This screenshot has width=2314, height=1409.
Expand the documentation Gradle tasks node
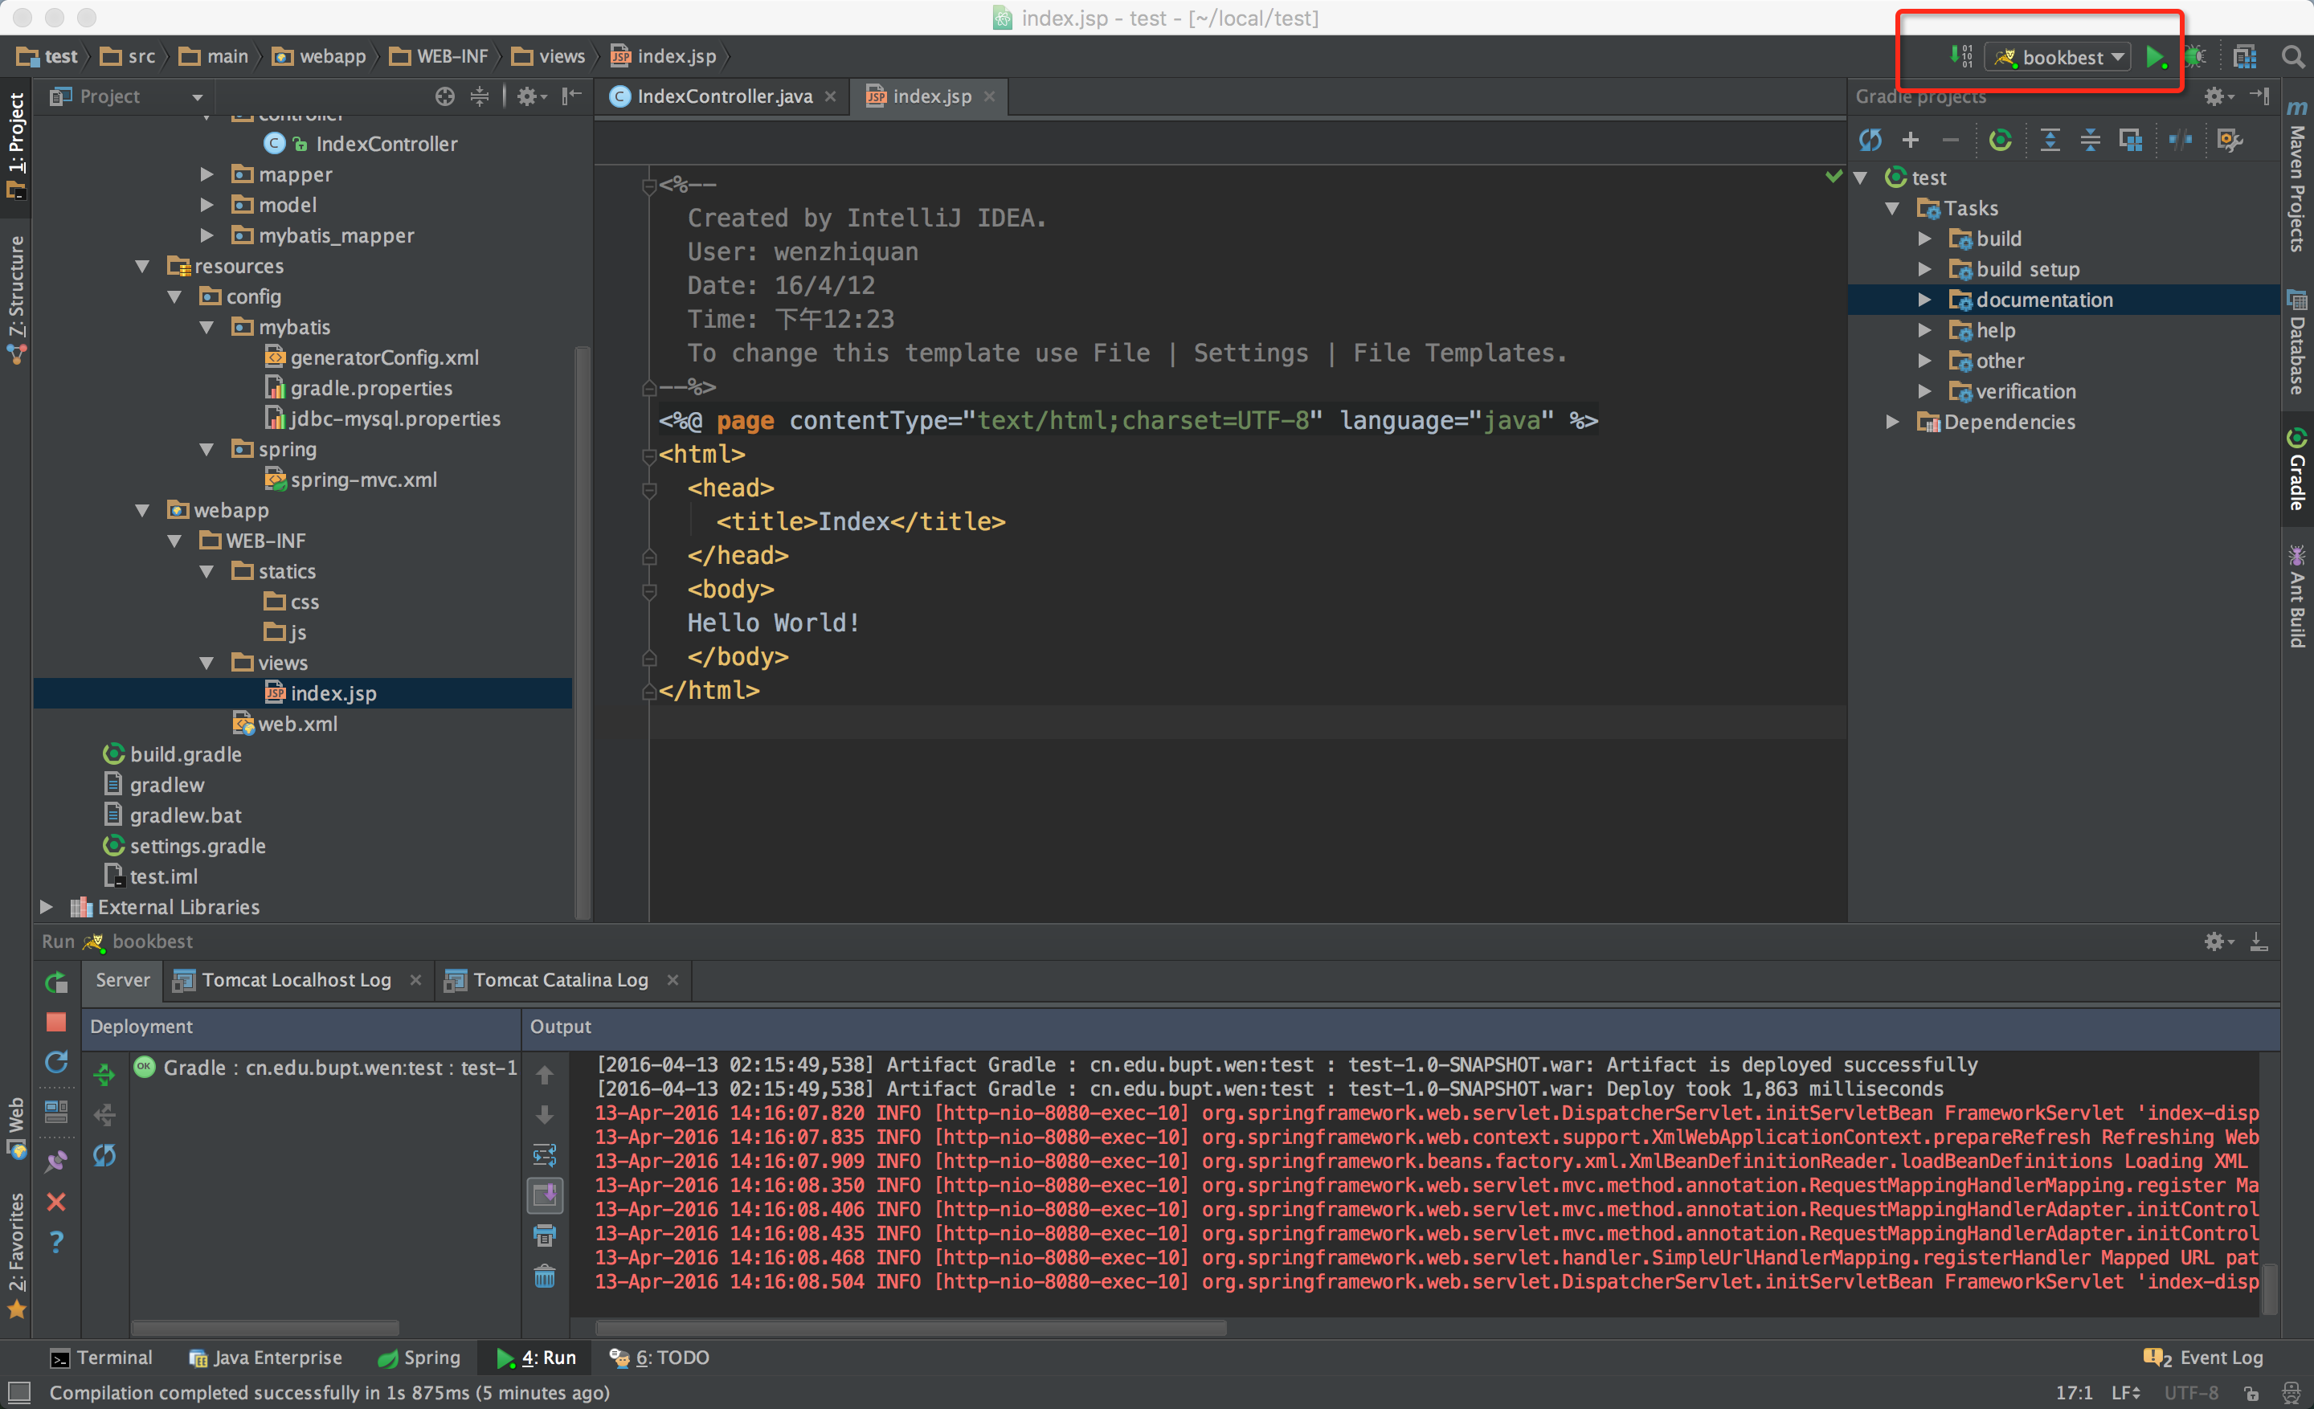click(1924, 300)
